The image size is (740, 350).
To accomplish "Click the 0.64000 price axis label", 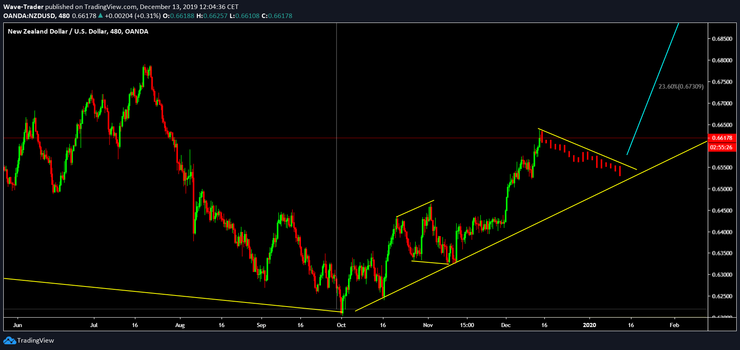I will (x=722, y=232).
